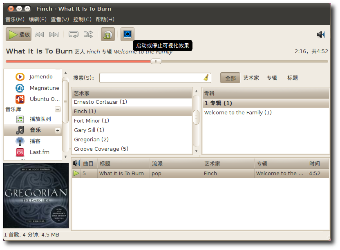Sort by 标题 title column

(x=123, y=164)
